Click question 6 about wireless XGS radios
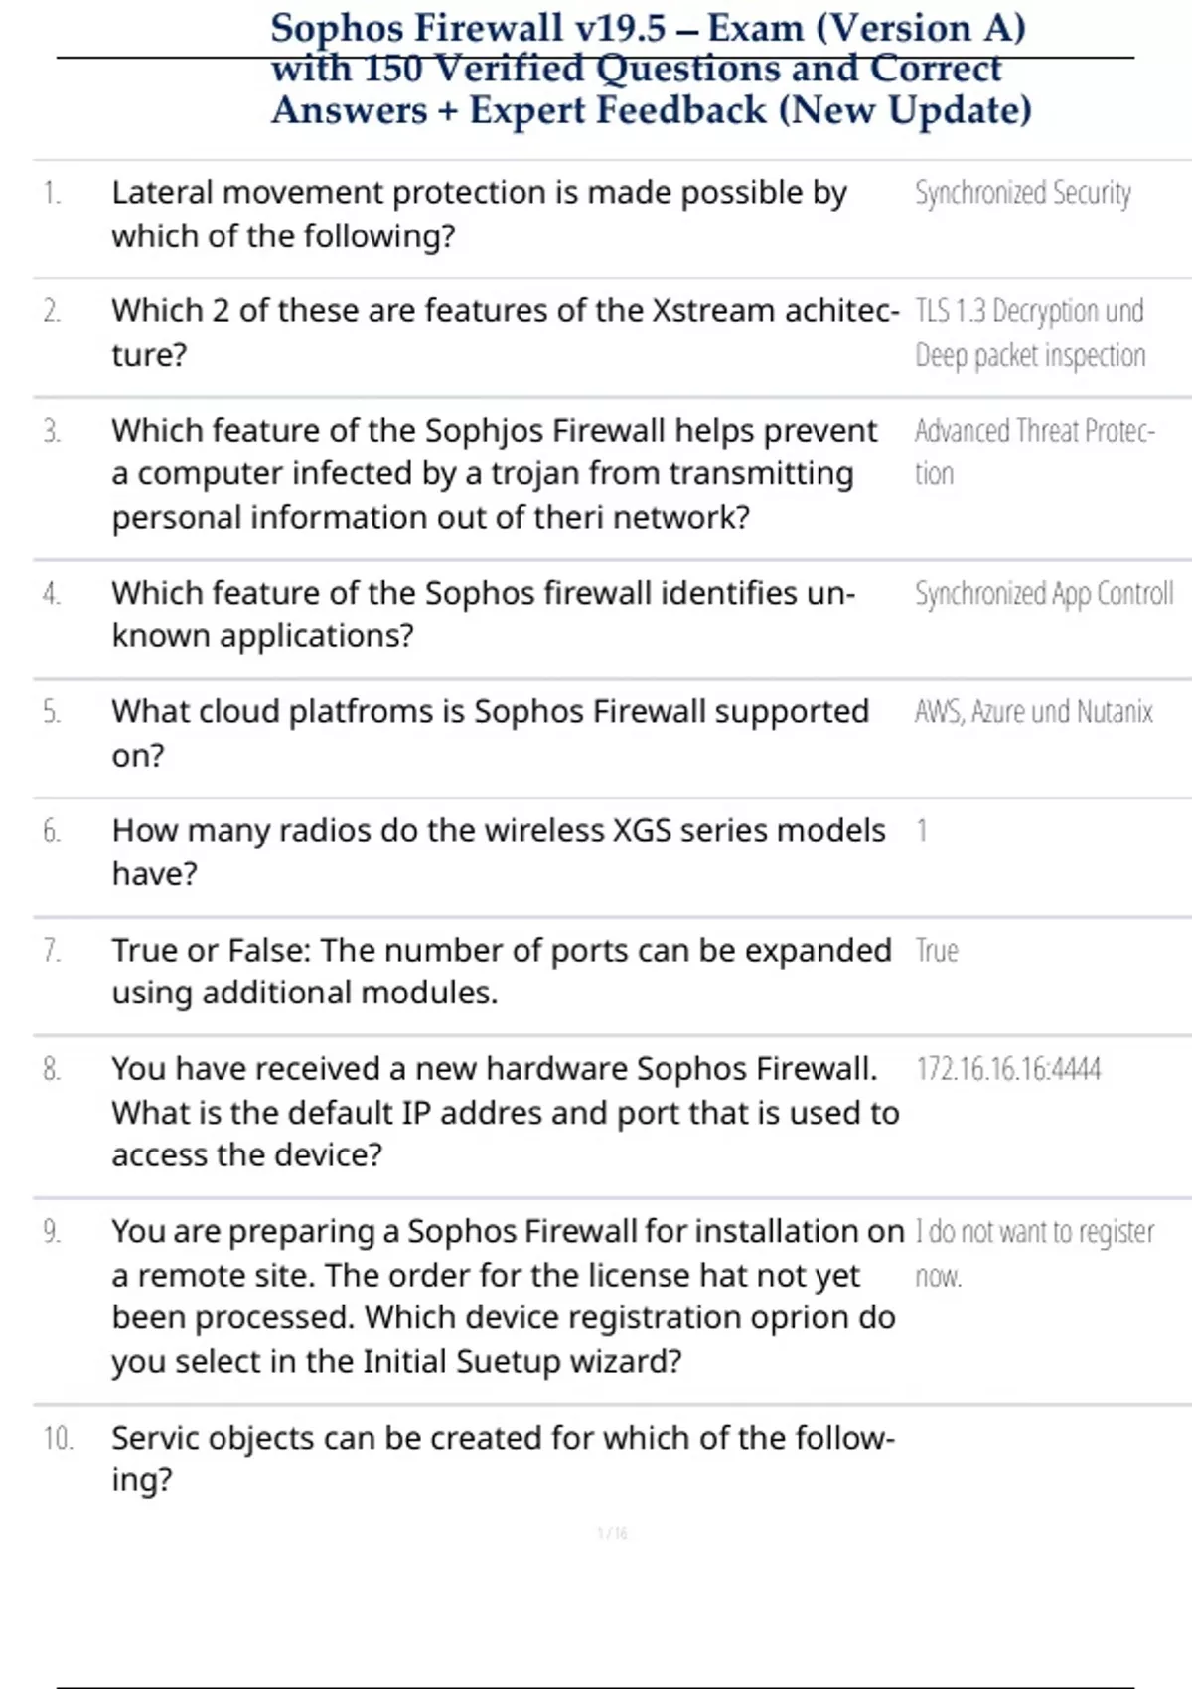 click(498, 851)
